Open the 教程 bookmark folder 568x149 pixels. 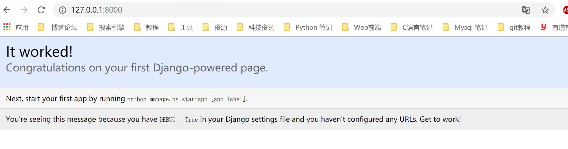click(x=146, y=27)
